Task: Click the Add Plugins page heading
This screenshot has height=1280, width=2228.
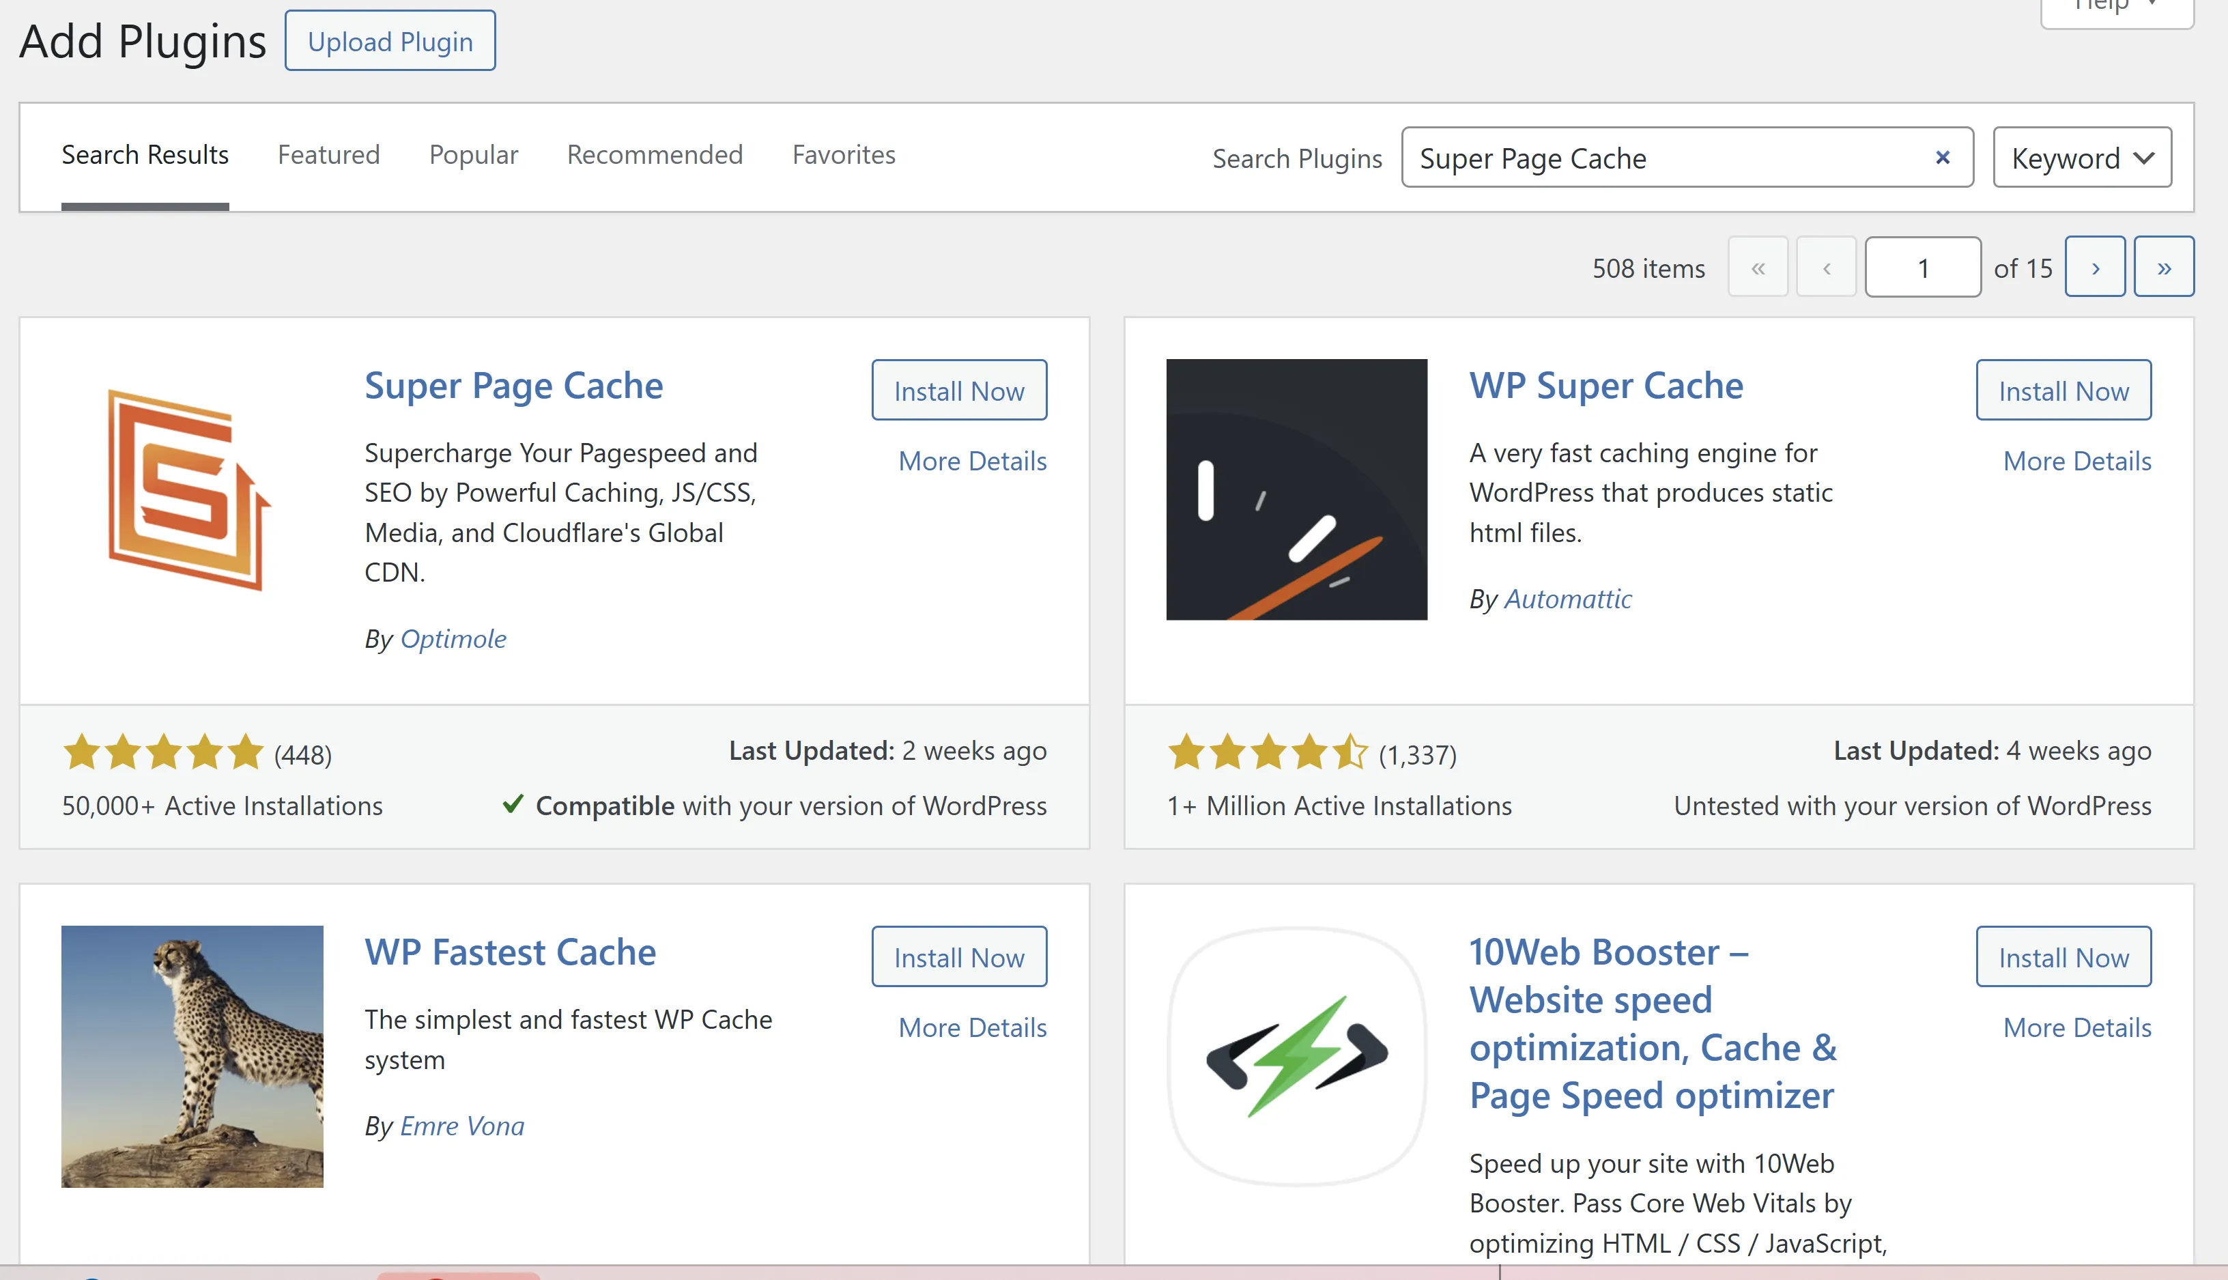Action: (x=143, y=42)
